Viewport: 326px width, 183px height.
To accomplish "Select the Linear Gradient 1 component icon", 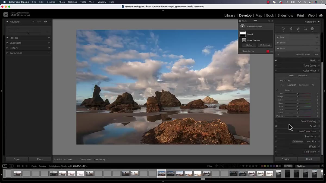I will (244, 40).
